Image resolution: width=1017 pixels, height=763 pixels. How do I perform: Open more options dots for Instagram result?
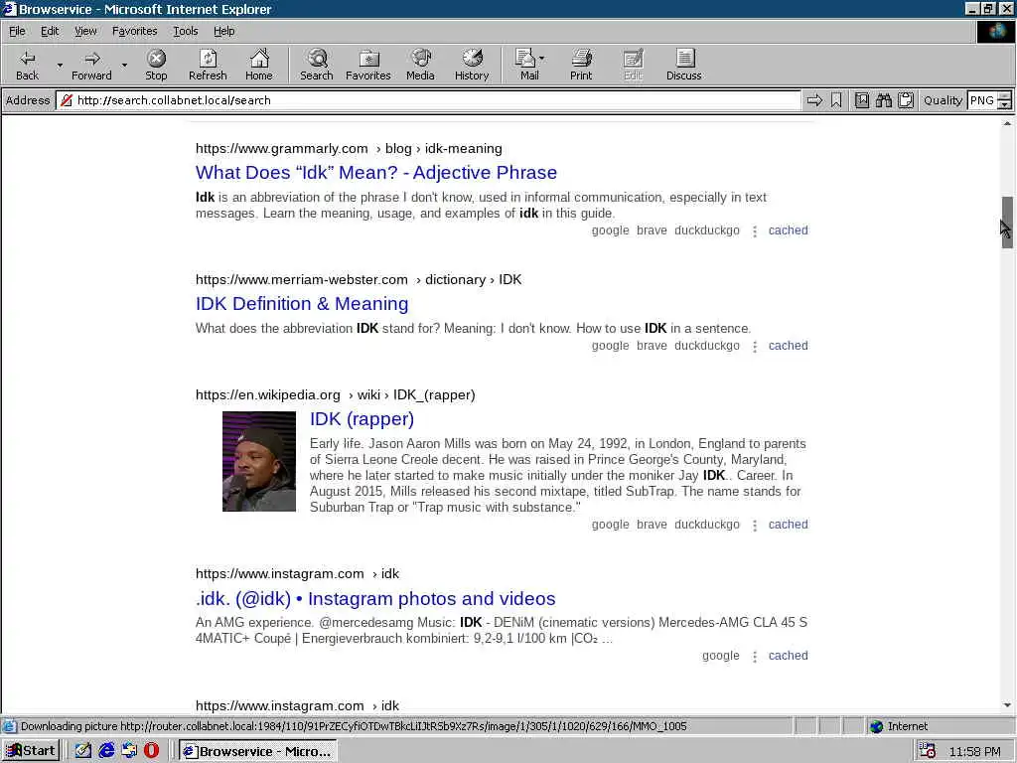click(755, 657)
